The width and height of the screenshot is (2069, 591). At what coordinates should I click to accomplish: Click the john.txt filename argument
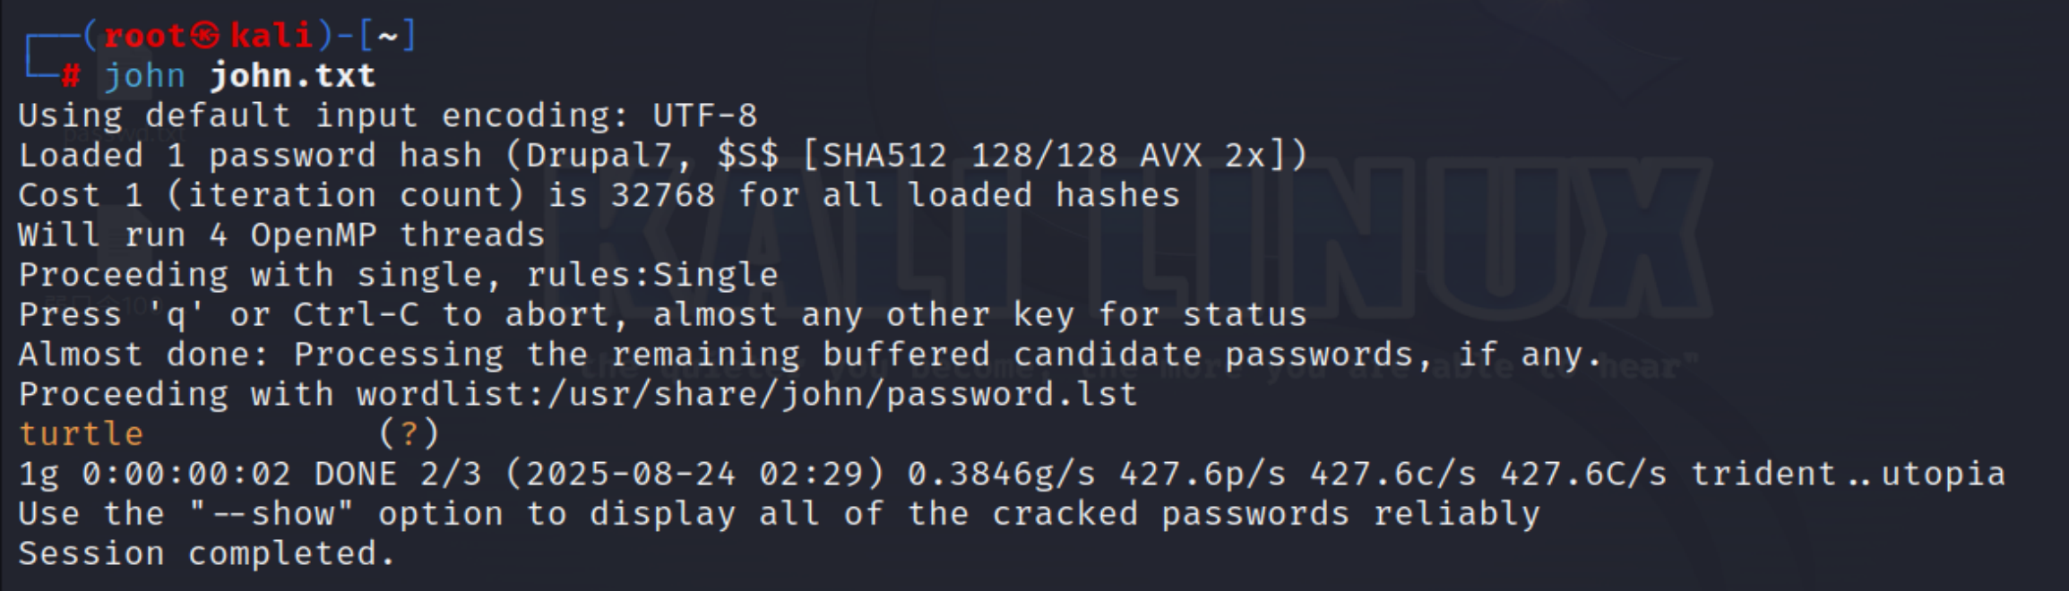pyautogui.click(x=292, y=76)
